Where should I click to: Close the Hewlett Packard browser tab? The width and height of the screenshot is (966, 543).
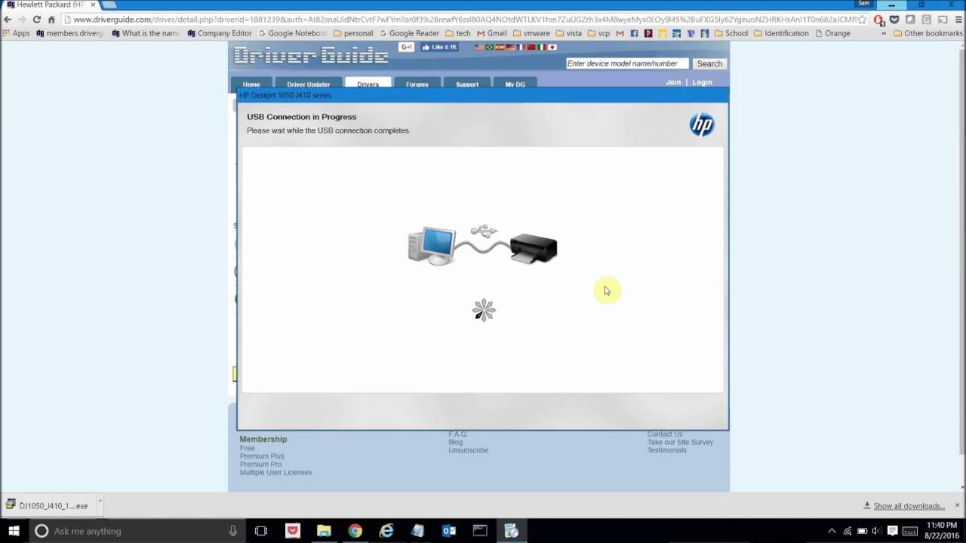pos(93,5)
